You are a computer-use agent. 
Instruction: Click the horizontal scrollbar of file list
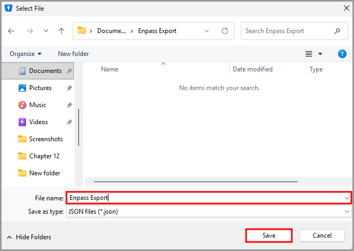pos(196,182)
